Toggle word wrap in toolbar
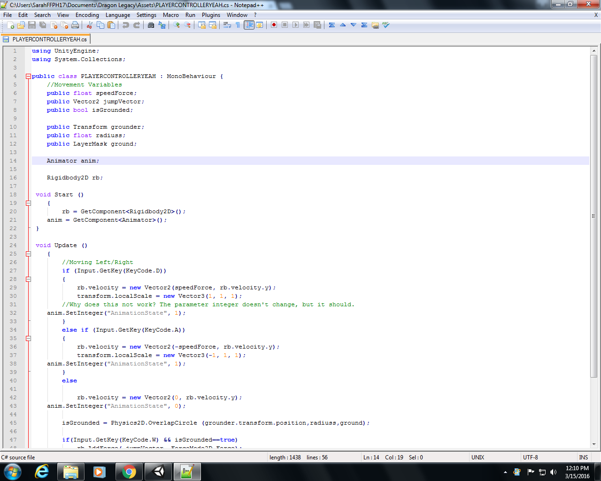Viewport: 601px width, 481px height. coord(227,25)
